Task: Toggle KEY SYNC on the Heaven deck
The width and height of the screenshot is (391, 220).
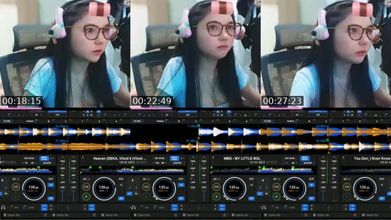Action: click(x=159, y=158)
